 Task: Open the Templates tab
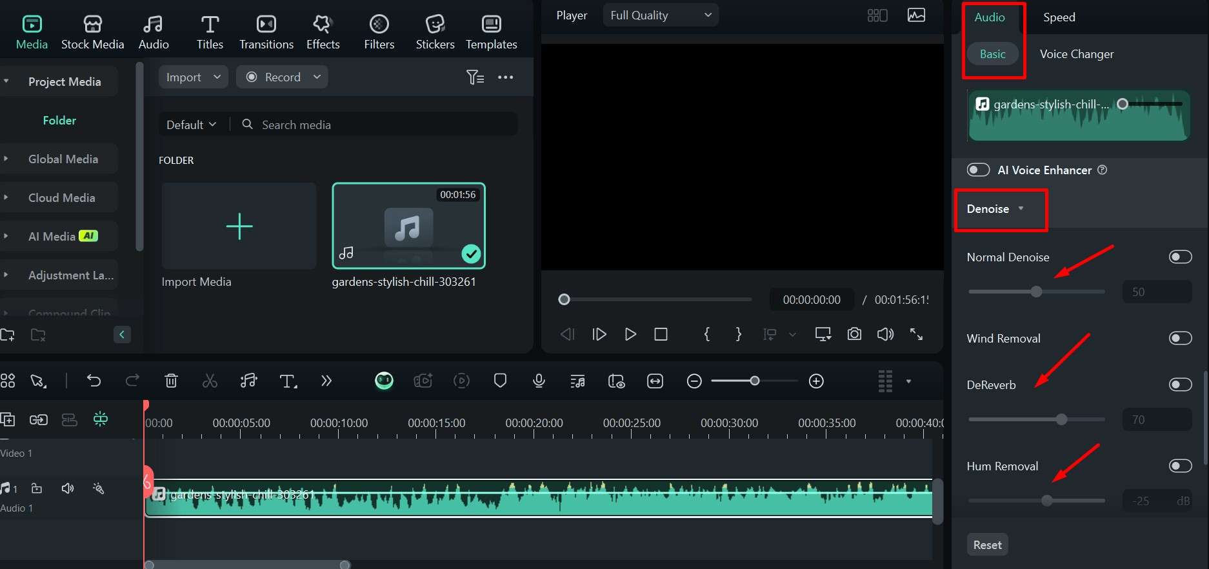click(492, 32)
